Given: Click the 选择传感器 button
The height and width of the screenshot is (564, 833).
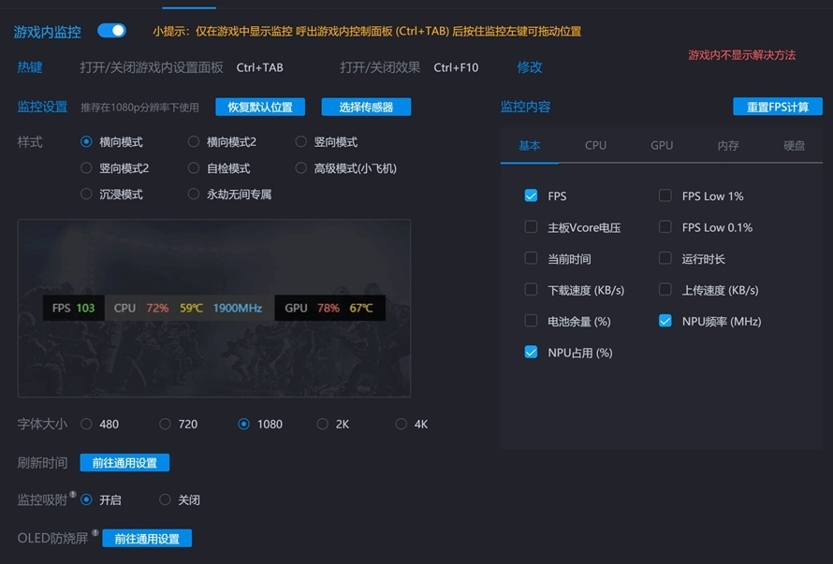Looking at the screenshot, I should click(365, 106).
